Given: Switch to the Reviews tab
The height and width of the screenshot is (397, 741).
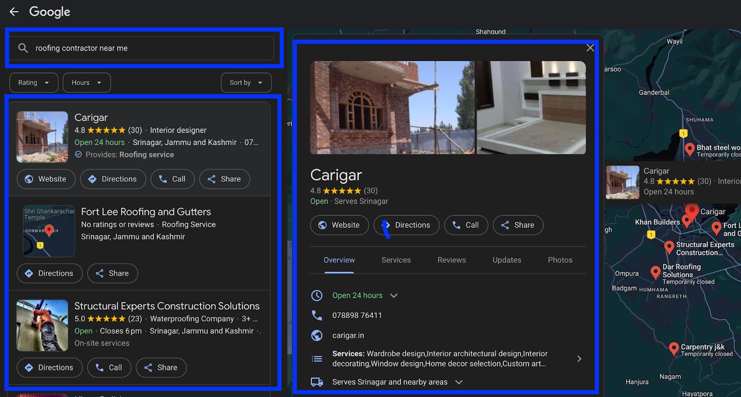Looking at the screenshot, I should (x=452, y=260).
